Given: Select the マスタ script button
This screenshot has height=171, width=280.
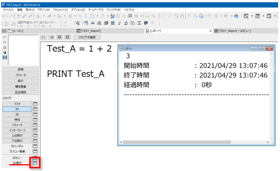Looking at the screenshot, I should (17, 104).
